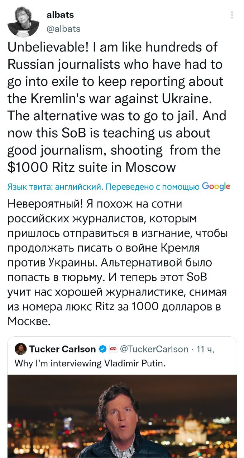The image size is (244, 458).
Task: Open the Tucker Carlson name in quoted tweet
Action: pyautogui.click(x=62, y=349)
